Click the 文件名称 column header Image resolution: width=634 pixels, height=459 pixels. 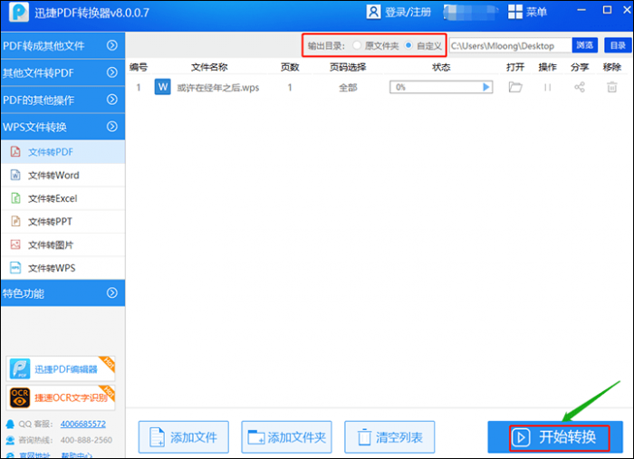pos(209,68)
